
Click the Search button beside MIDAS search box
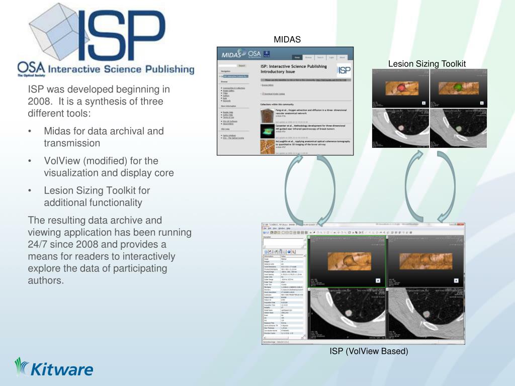(x=242, y=66)
